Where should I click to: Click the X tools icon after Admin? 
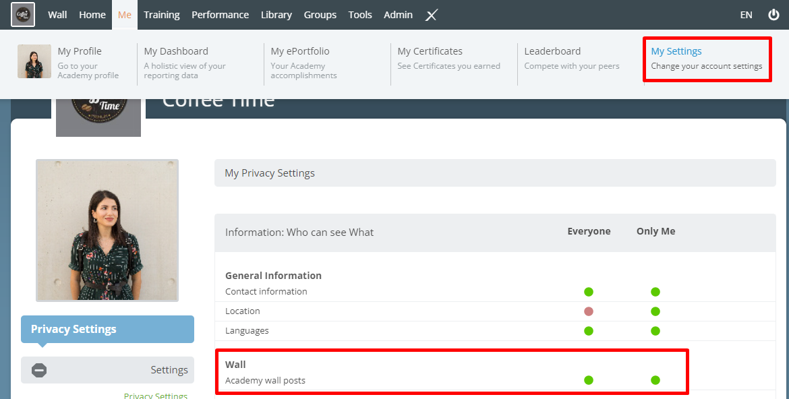click(x=431, y=15)
